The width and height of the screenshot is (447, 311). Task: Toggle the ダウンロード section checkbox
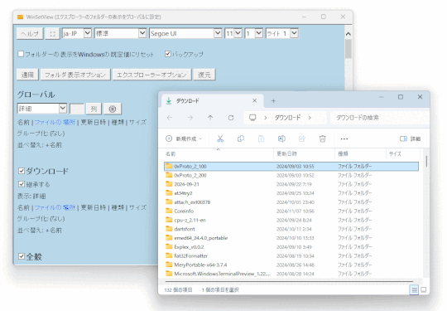[x=22, y=171]
